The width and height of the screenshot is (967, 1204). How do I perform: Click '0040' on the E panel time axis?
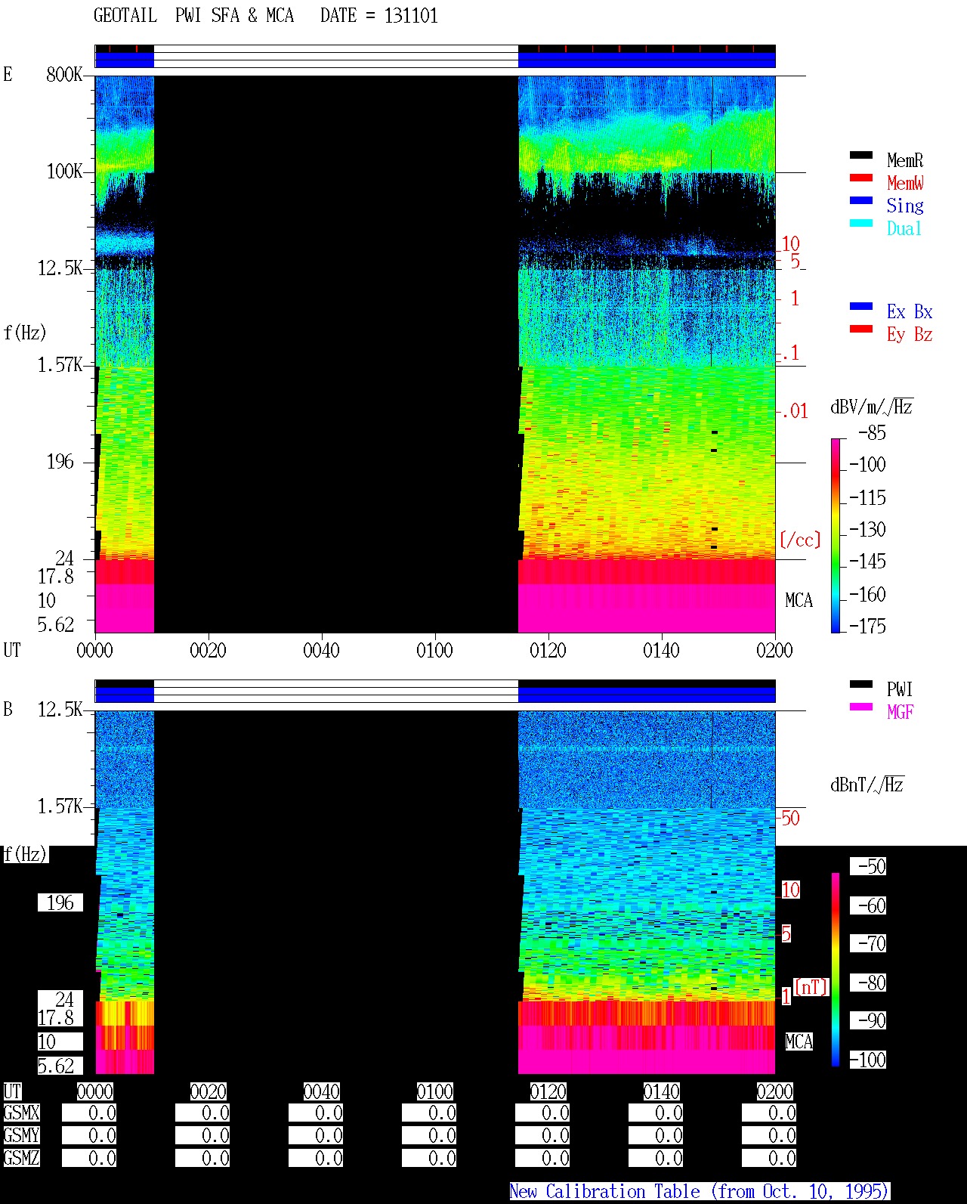(x=321, y=650)
